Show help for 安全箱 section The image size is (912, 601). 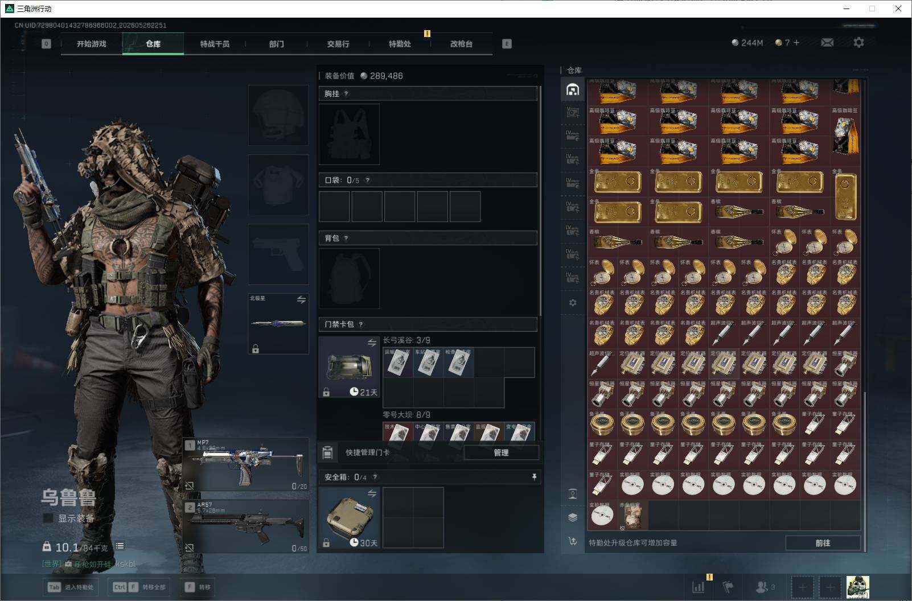tap(375, 477)
